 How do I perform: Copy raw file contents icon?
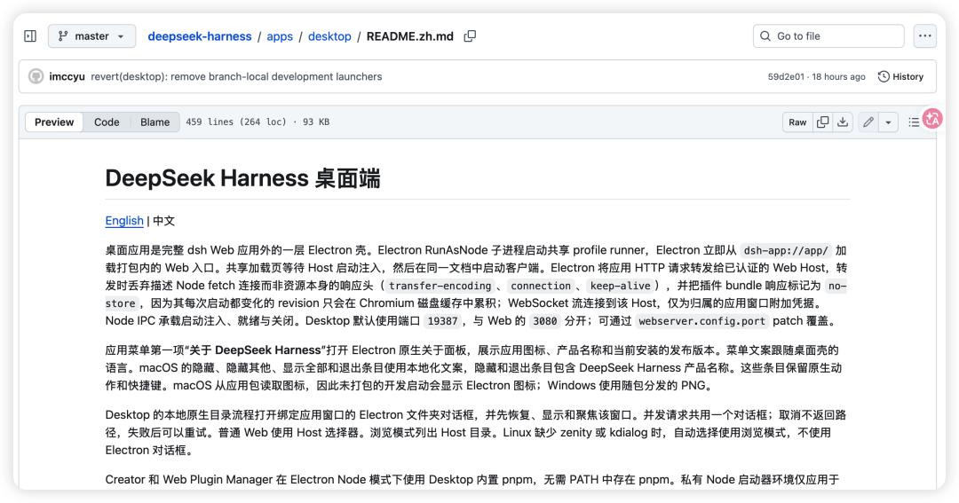coord(822,122)
